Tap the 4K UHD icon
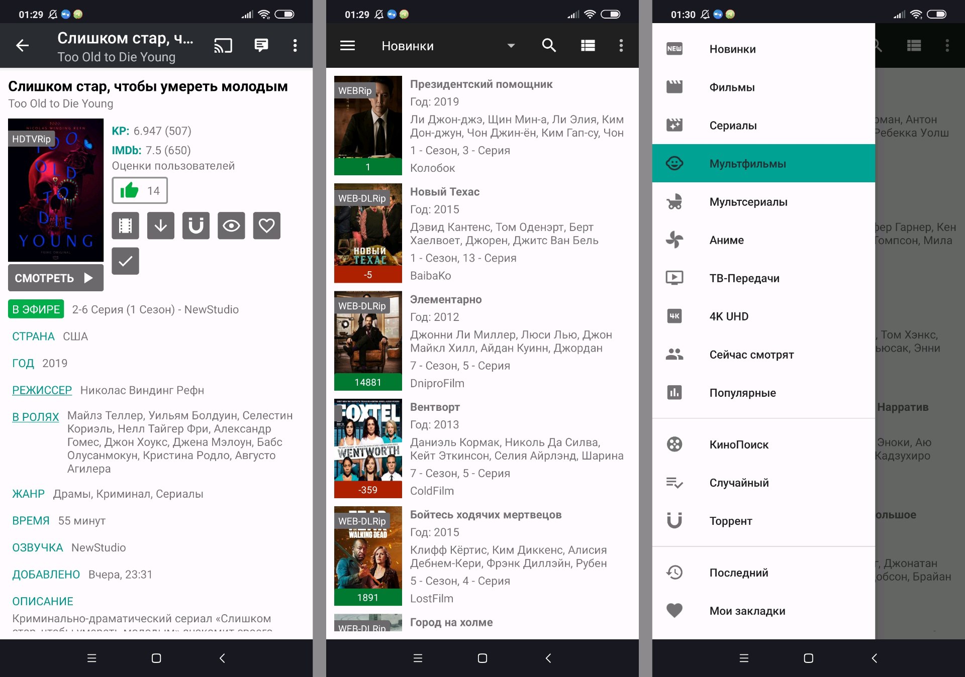The image size is (965, 677). pos(674,316)
